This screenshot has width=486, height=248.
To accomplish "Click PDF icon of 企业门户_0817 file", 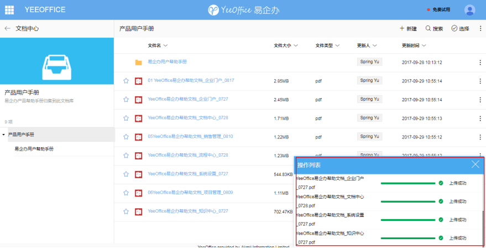I will (139, 81).
